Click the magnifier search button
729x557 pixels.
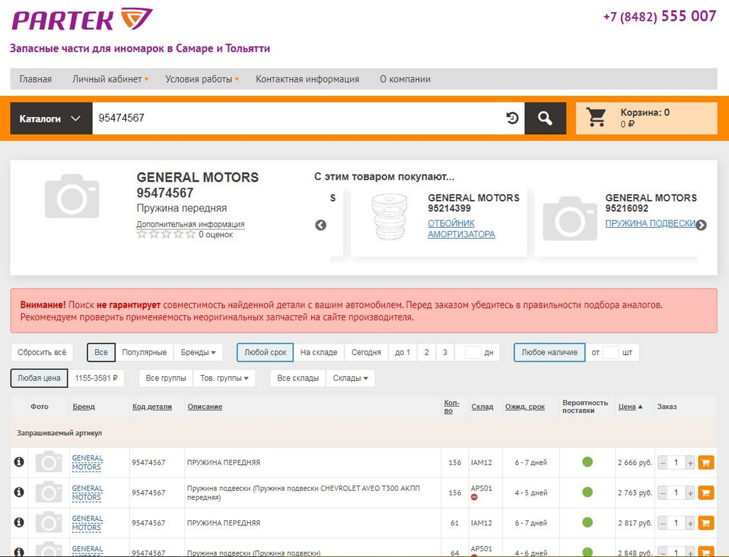[x=545, y=118]
